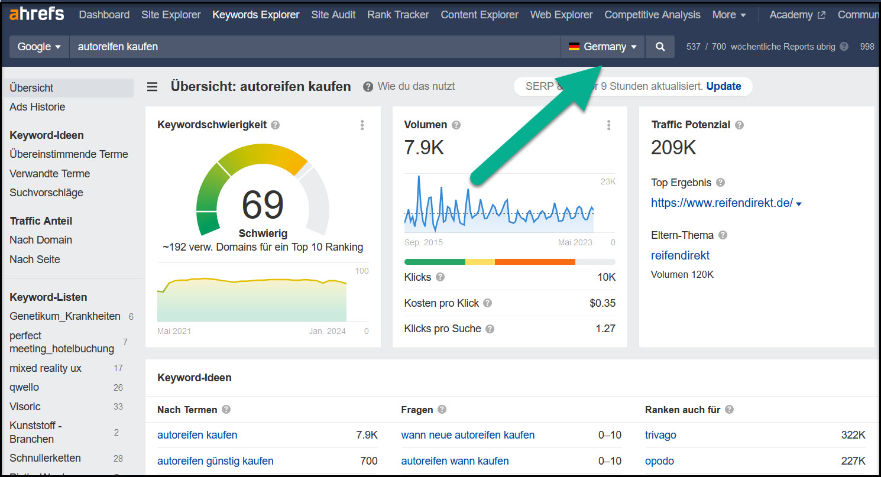The image size is (881, 477).
Task: Open Verwandte Terme report
Action: click(50, 174)
